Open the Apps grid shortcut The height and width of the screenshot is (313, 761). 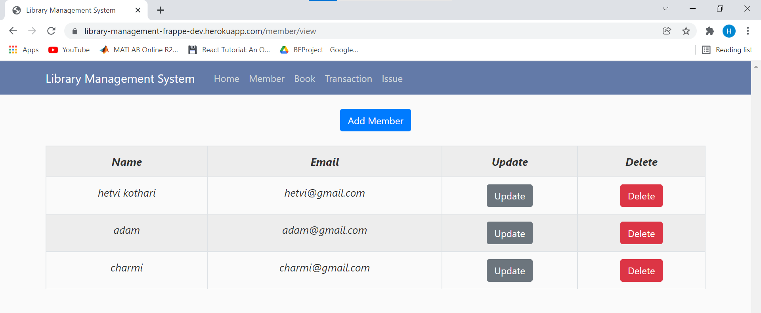[x=24, y=50]
